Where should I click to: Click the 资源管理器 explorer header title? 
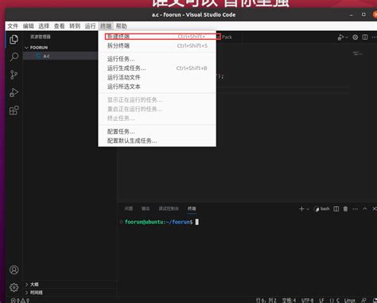click(41, 37)
